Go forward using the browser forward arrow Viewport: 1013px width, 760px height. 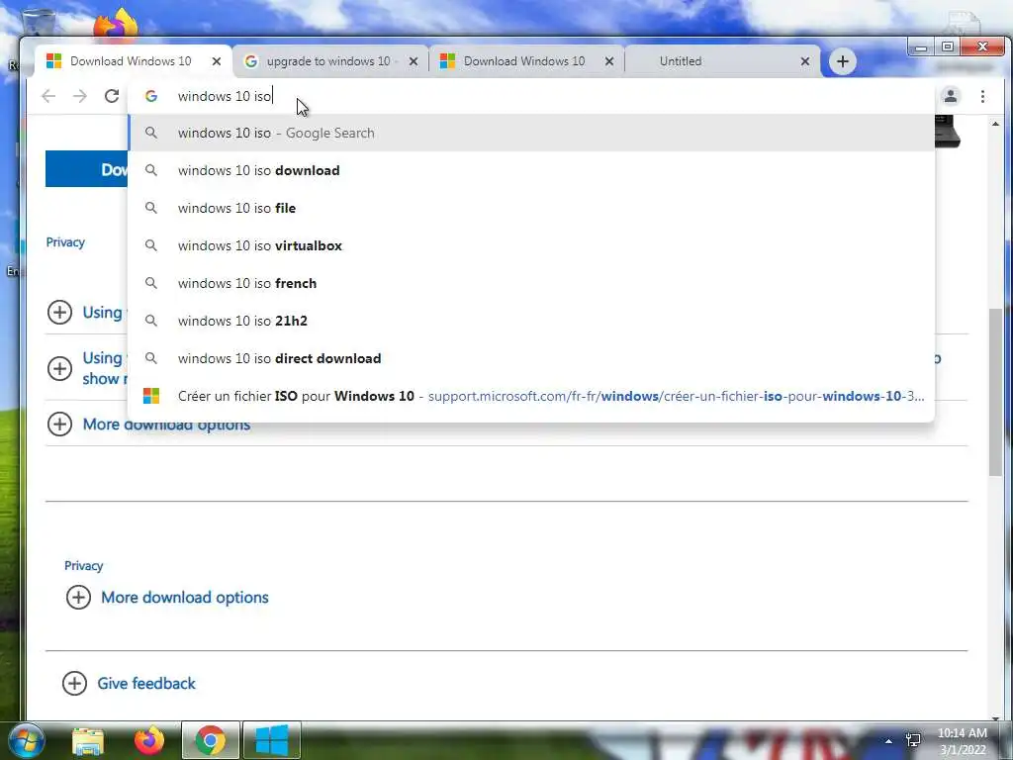tap(80, 96)
